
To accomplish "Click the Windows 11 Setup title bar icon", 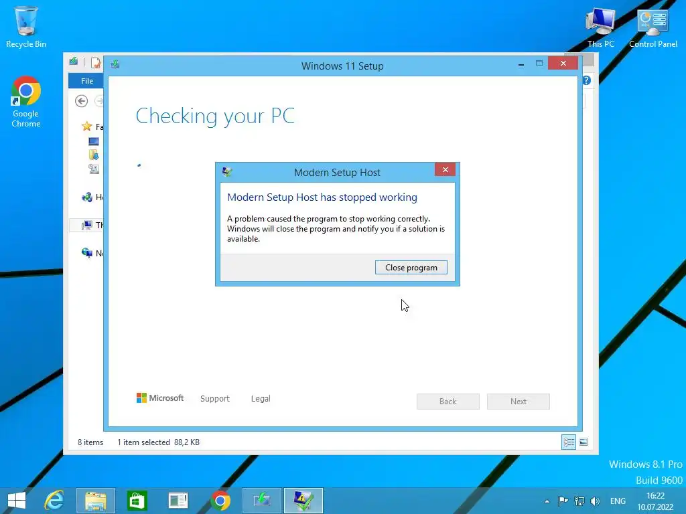I will coord(115,65).
